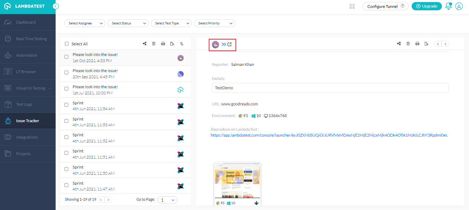Open the goodreads screenshot thumbnail

click(237, 180)
